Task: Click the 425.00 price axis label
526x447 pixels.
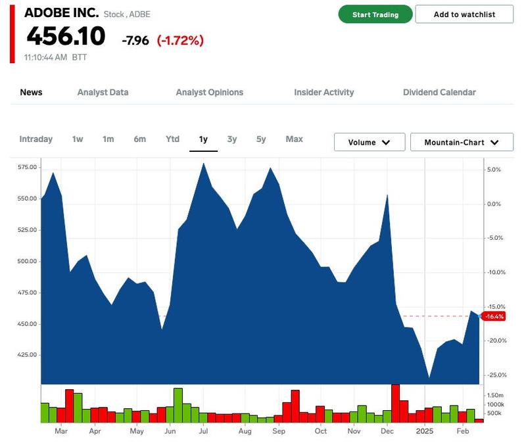Action: [x=27, y=354]
